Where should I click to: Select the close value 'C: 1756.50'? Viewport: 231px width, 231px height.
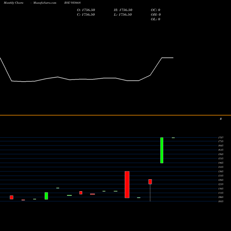[86, 15]
